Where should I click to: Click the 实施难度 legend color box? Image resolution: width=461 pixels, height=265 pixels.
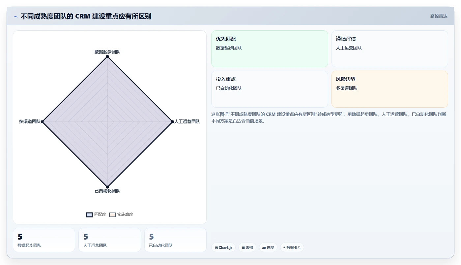click(x=112, y=215)
